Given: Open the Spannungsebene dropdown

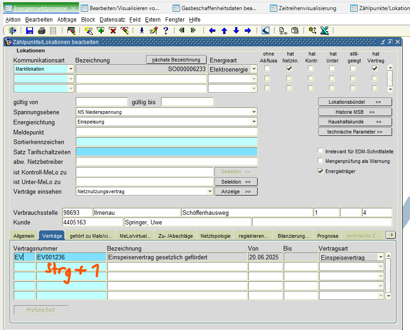Looking at the screenshot, I should (x=254, y=112).
